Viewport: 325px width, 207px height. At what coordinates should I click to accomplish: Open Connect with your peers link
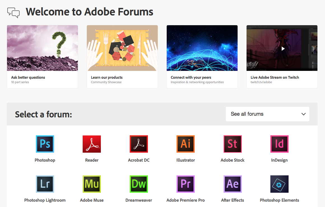(x=191, y=77)
